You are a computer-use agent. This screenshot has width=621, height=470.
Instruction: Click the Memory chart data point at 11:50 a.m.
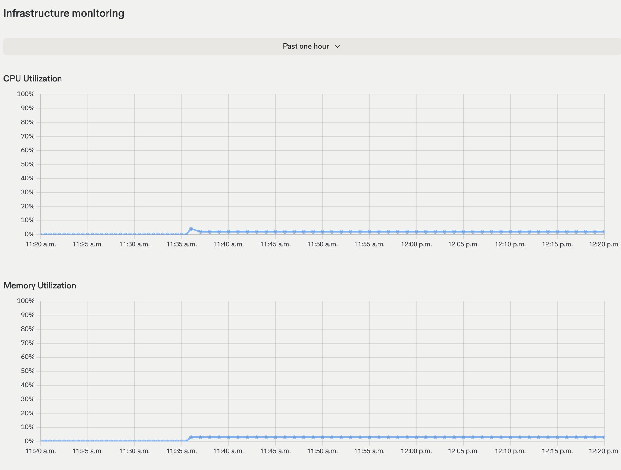pyautogui.click(x=322, y=437)
